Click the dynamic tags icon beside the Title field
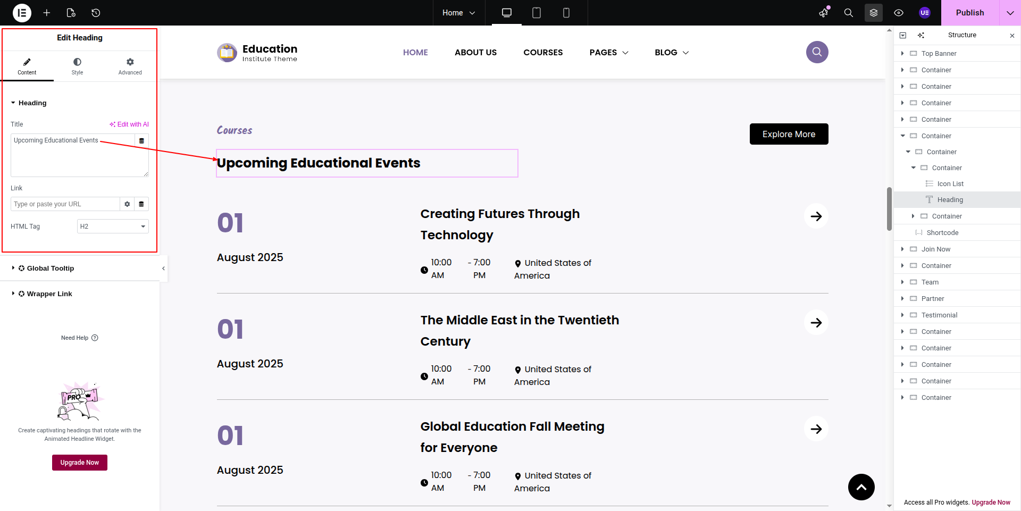 coord(141,141)
